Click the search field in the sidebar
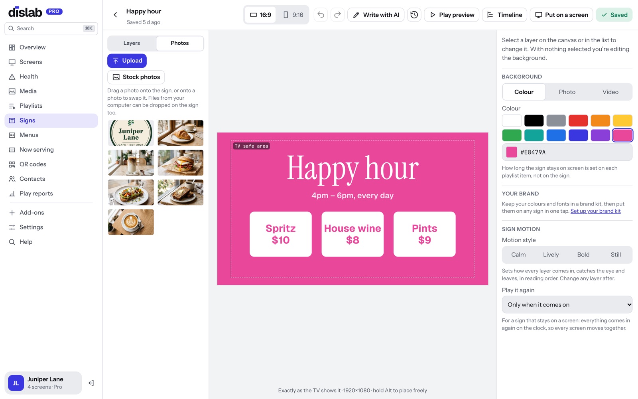This screenshot has width=638, height=399. click(51, 28)
